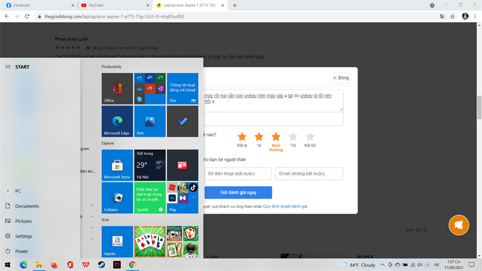Click the Steam icon on the taskbar
482x271 pixels.
click(101, 265)
